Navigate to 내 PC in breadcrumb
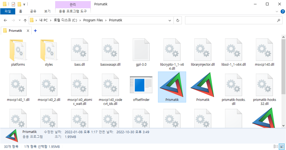The width and height of the screenshot is (286, 150). [44, 20]
